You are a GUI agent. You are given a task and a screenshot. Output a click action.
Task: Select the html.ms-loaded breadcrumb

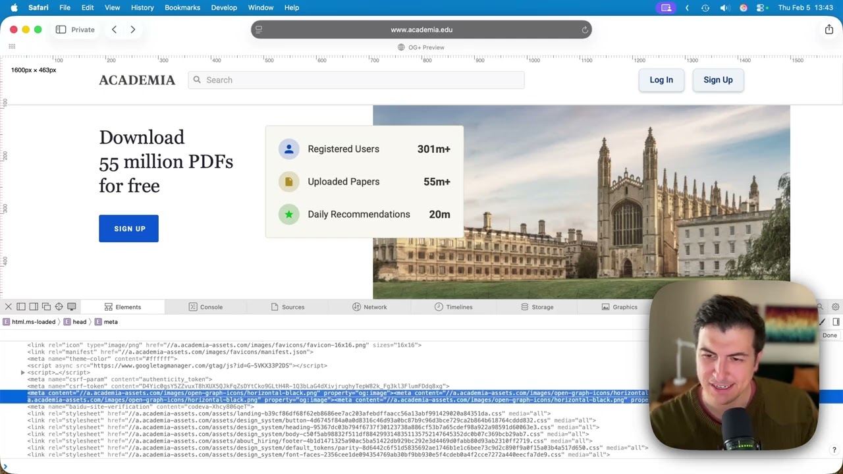[x=29, y=322]
